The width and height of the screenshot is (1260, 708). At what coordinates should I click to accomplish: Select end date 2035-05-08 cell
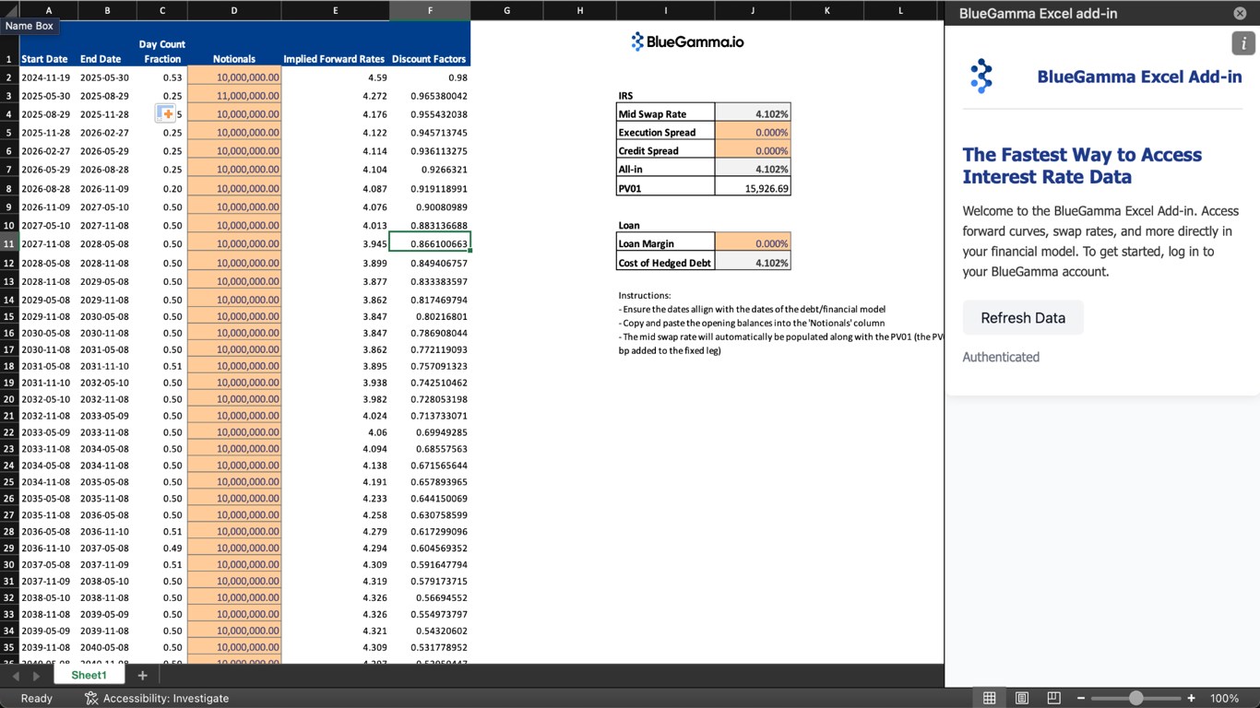[x=107, y=482]
